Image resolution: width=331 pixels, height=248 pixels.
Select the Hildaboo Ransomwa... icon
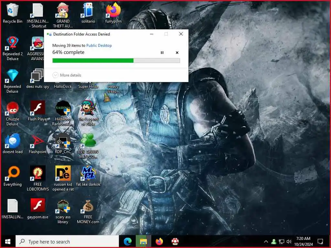(63, 113)
